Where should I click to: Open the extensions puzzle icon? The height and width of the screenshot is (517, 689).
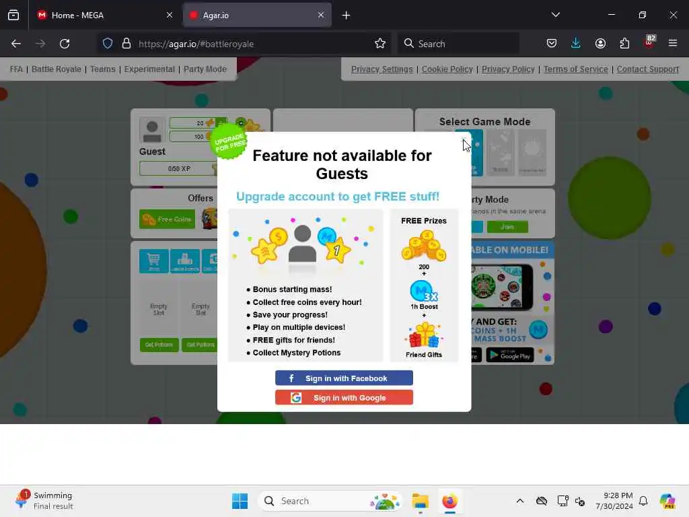tap(624, 44)
